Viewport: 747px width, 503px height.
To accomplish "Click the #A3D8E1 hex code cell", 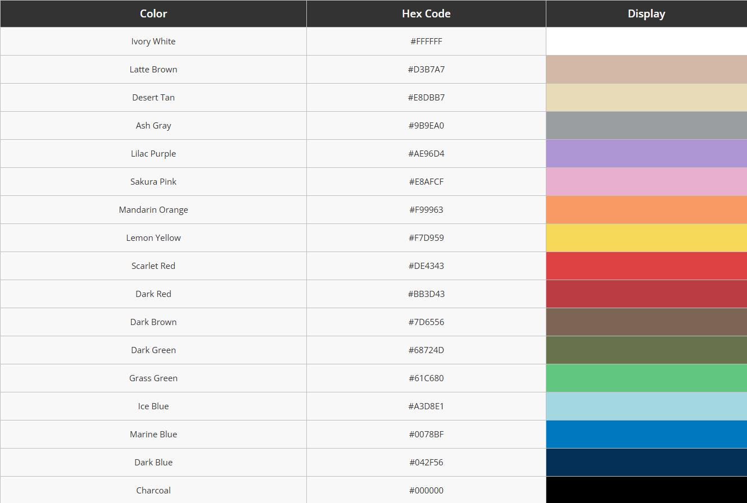I will [426, 406].
